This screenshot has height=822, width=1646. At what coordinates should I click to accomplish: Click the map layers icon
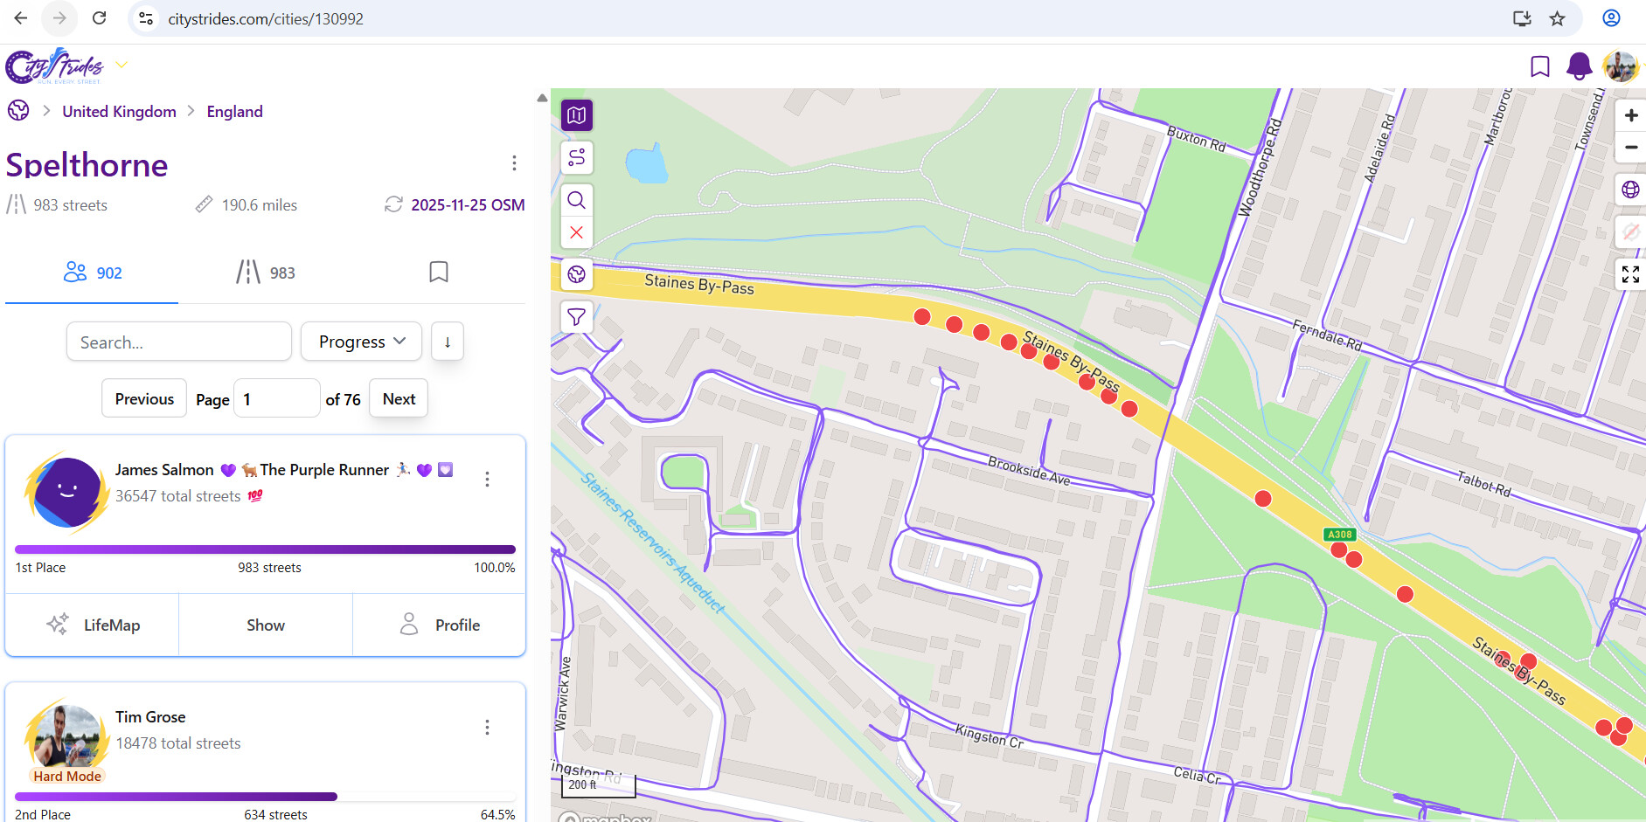click(577, 115)
